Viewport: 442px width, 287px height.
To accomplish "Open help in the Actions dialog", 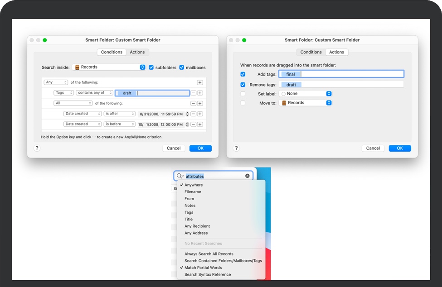I will click(x=236, y=148).
